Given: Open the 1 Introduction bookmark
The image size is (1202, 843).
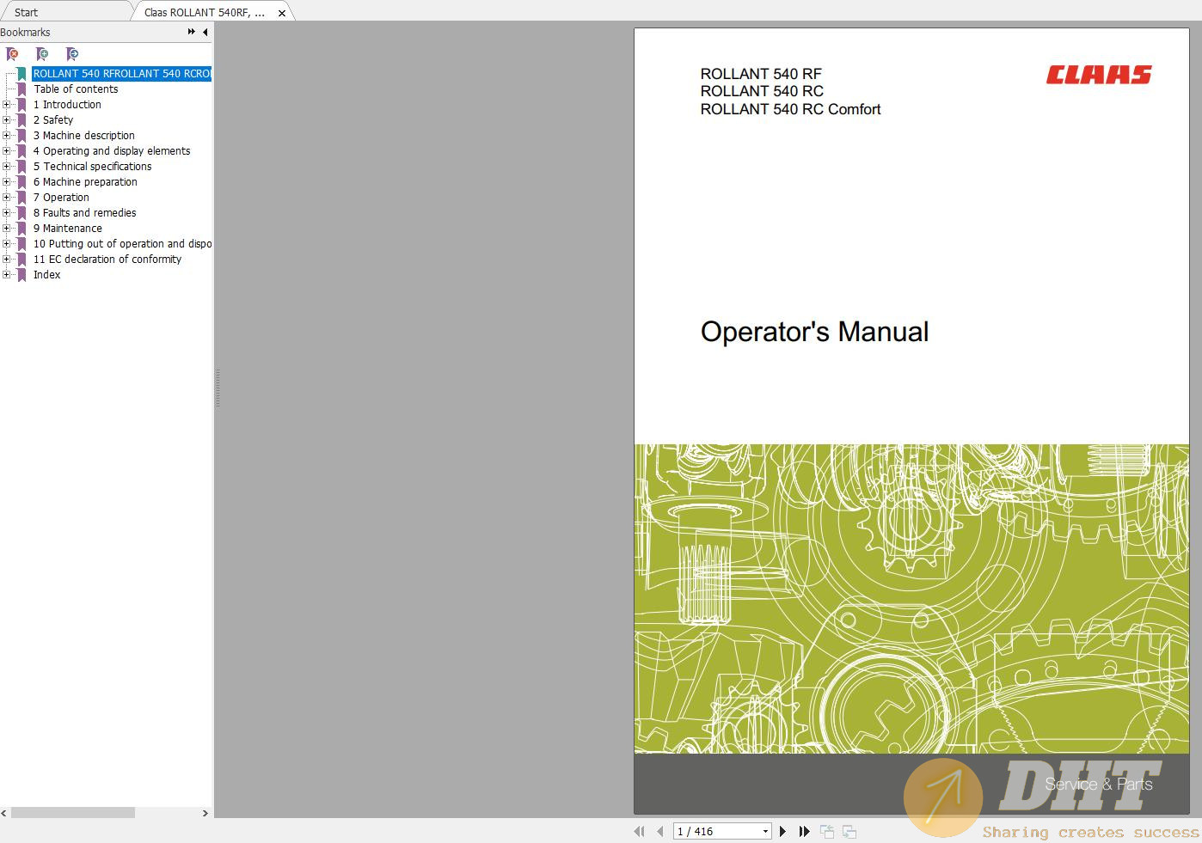Looking at the screenshot, I should (x=67, y=105).
